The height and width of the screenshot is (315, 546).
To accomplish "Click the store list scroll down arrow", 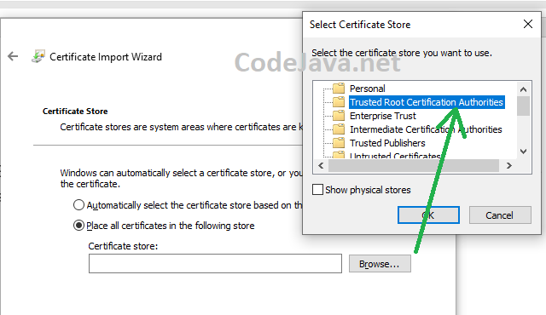I will pyautogui.click(x=523, y=152).
